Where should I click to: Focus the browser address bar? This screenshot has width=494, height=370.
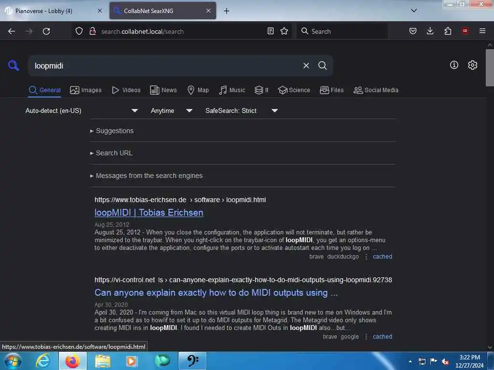click(182, 31)
